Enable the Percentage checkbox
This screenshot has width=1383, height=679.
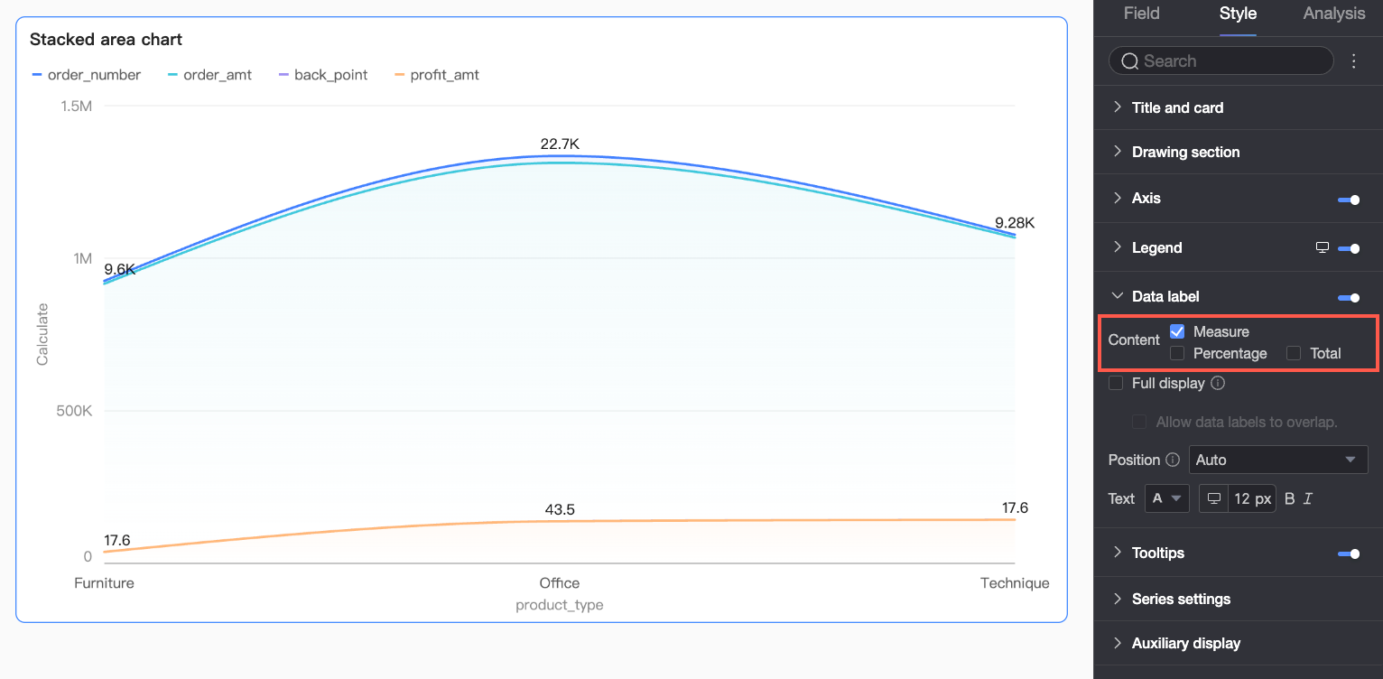1177,353
